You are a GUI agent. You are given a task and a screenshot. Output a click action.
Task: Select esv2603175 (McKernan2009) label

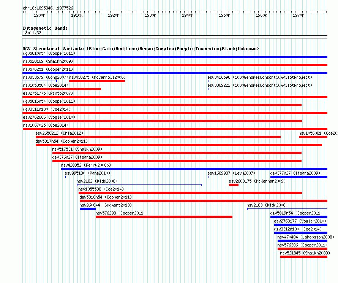pos(257,181)
